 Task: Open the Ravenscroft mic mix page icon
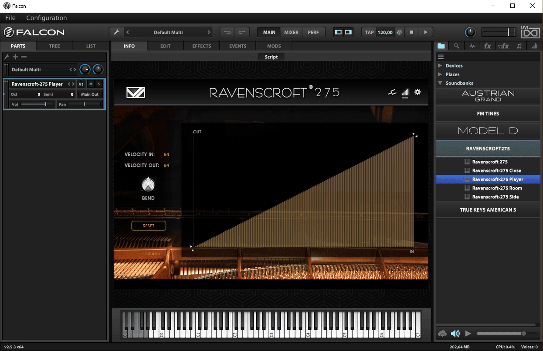pos(392,92)
